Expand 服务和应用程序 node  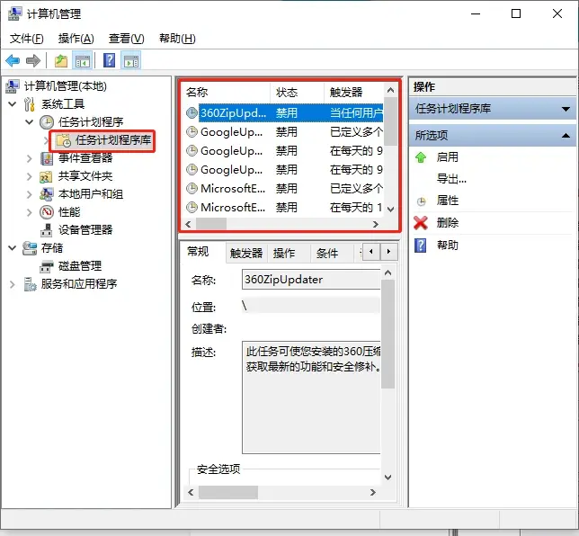[13, 284]
